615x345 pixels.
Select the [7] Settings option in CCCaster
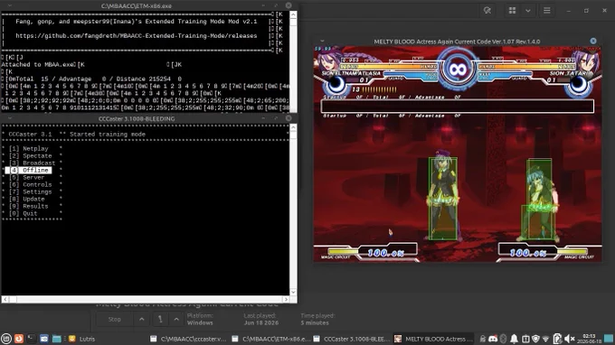pos(31,191)
